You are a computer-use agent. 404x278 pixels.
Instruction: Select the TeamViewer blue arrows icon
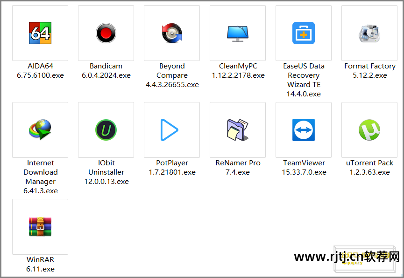click(304, 130)
